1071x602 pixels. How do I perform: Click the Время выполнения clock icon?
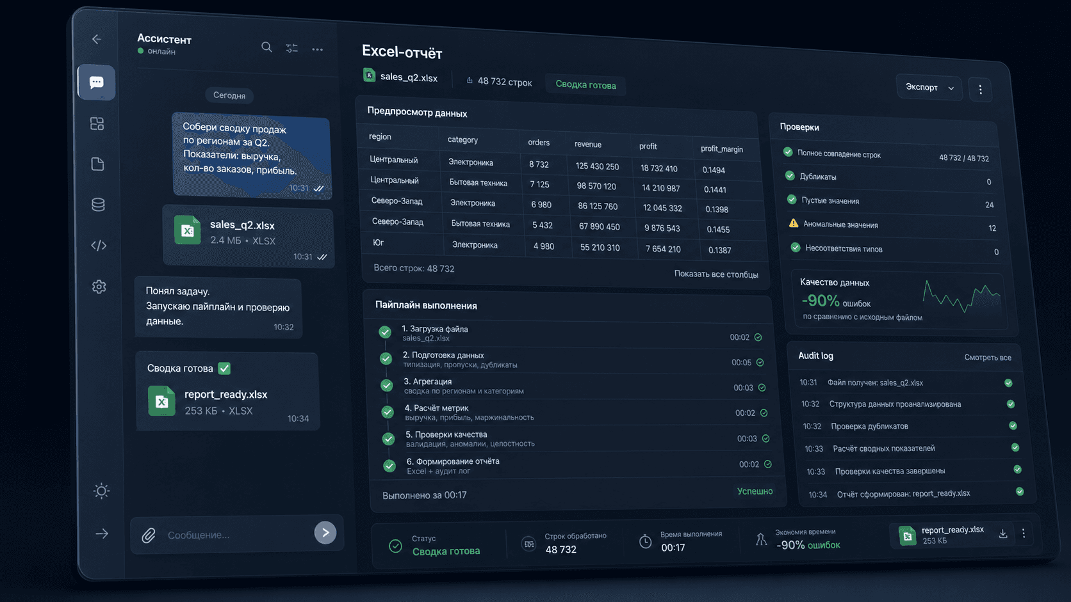click(x=646, y=542)
